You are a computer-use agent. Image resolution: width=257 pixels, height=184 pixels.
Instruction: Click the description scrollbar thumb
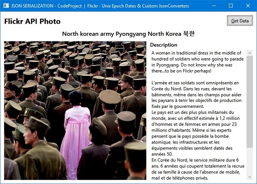(x=250, y=102)
